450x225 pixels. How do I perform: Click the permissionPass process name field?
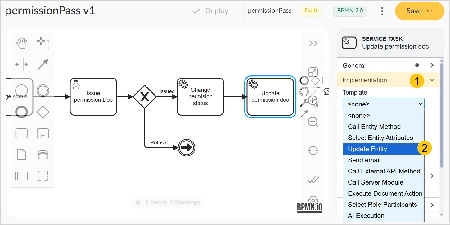[270, 11]
